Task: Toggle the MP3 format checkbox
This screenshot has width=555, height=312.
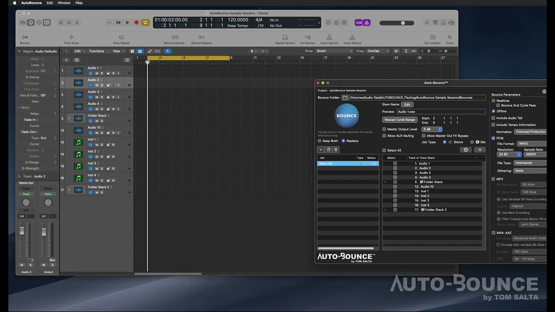Action: click(x=493, y=179)
